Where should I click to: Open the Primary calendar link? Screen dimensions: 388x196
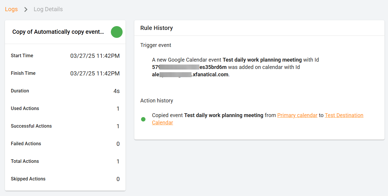point(297,115)
